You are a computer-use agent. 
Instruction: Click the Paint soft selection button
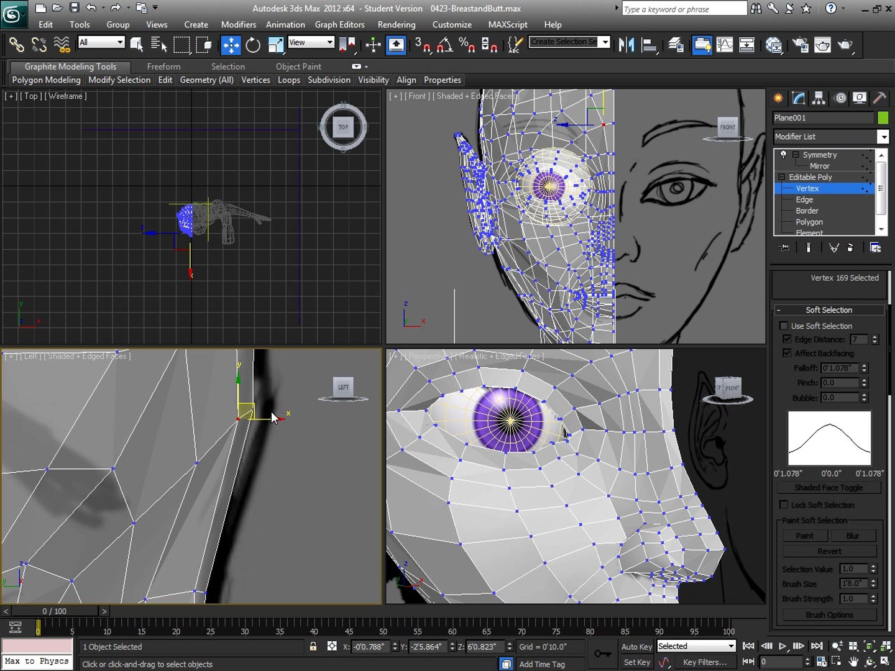pos(805,536)
